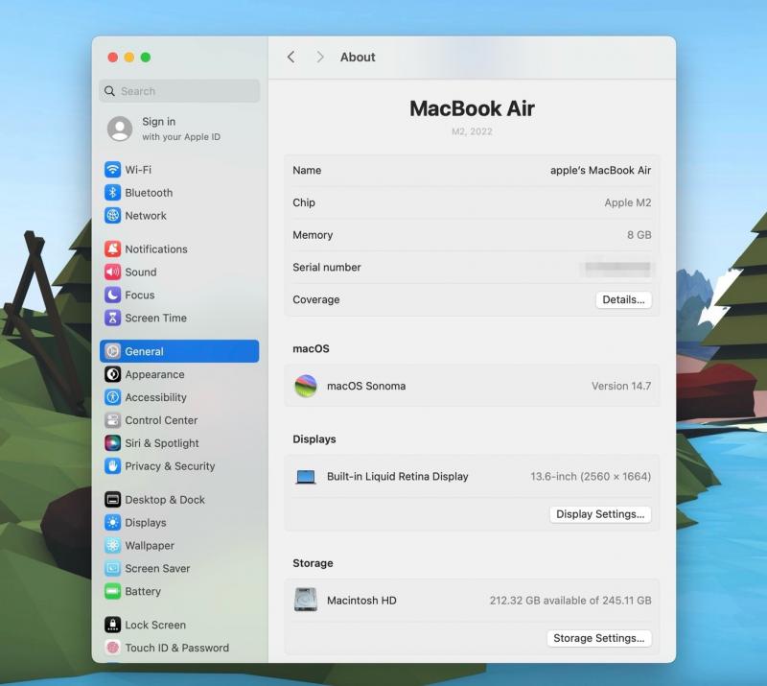Select the Battery icon

112,592
